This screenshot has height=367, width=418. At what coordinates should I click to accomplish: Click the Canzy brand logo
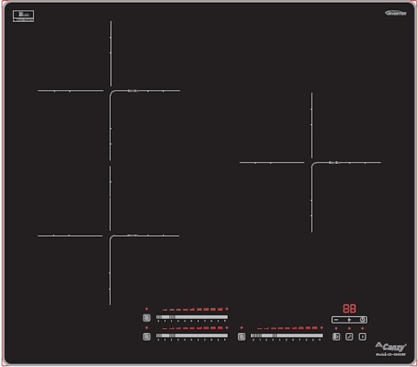tap(390, 346)
